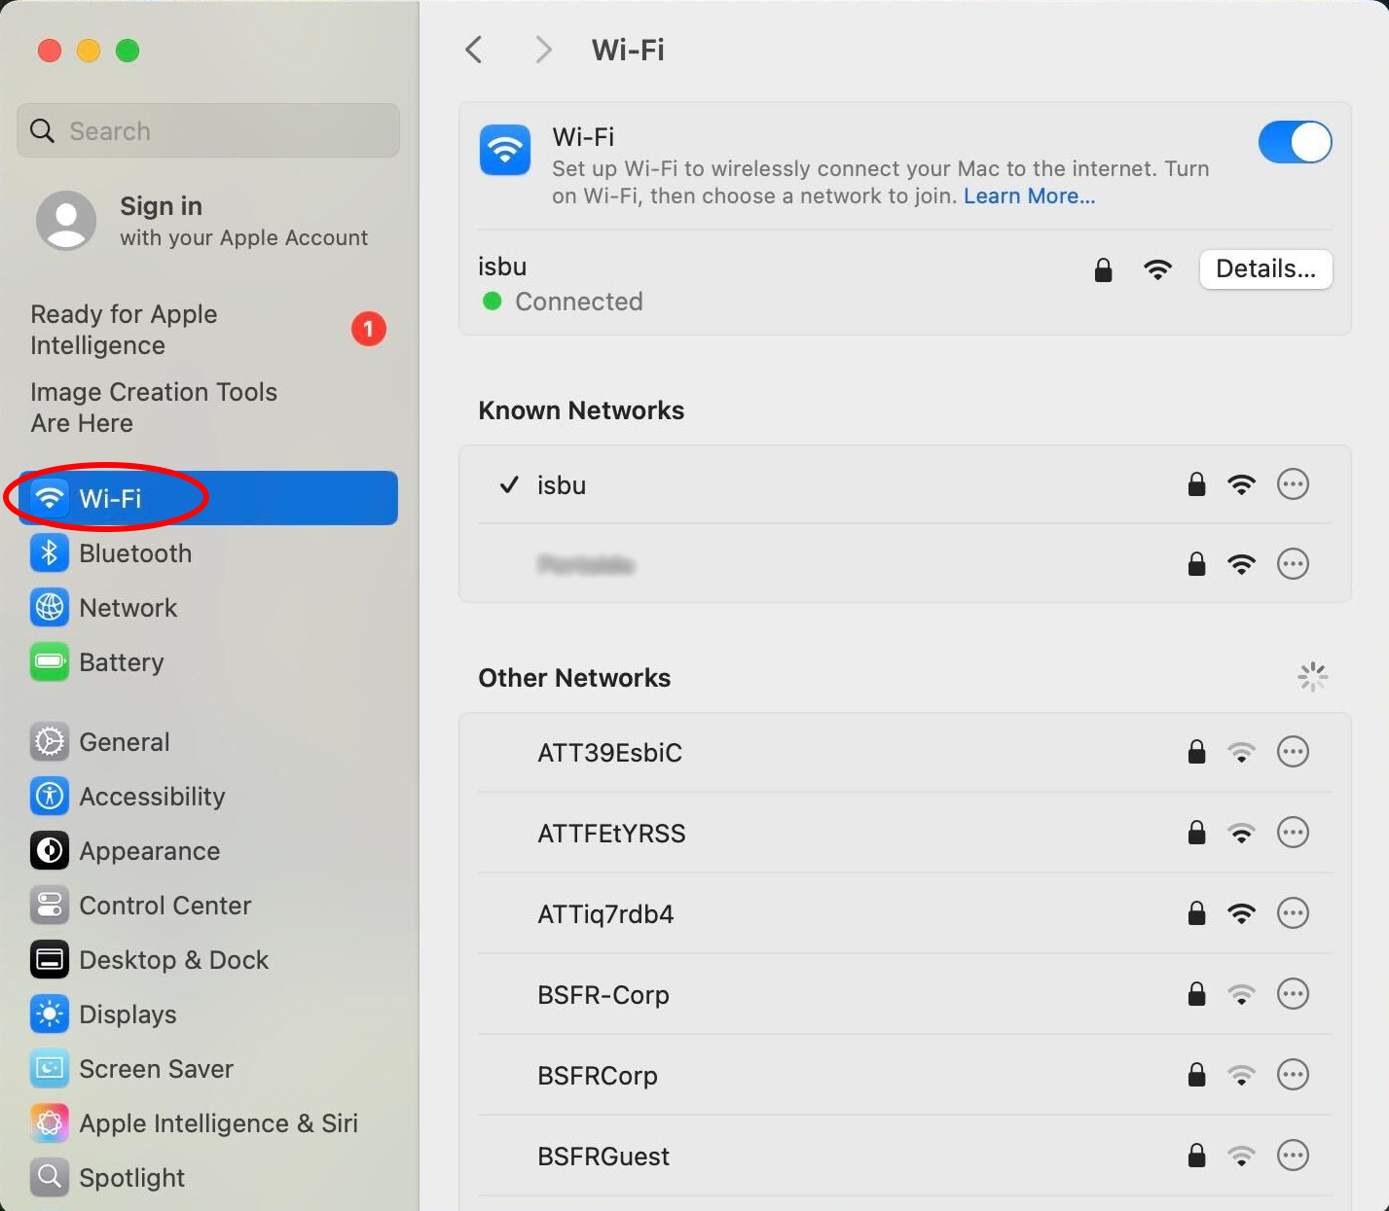
Task: Click the isbu known network row
Action: [x=905, y=484]
